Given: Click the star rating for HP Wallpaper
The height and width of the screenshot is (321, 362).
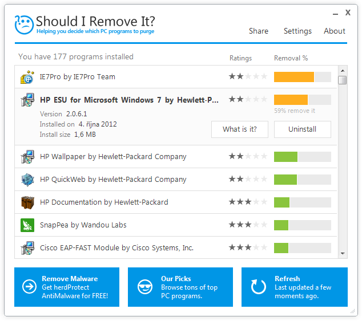Looking at the screenshot, I should pos(248,156).
